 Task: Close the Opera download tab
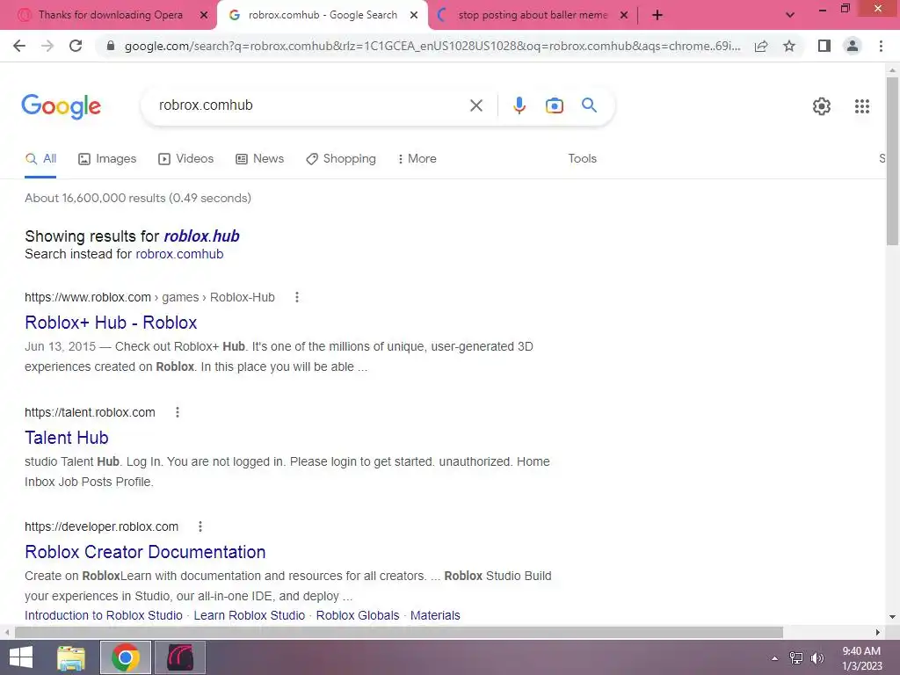(x=204, y=15)
